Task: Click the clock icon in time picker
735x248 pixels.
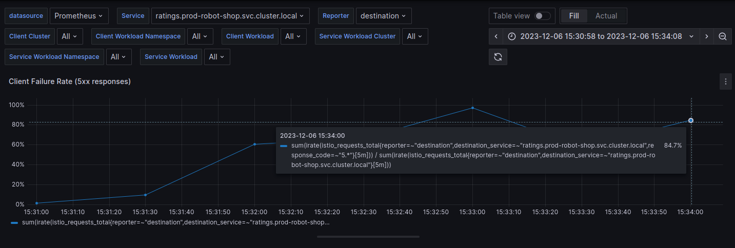Action: (x=512, y=36)
